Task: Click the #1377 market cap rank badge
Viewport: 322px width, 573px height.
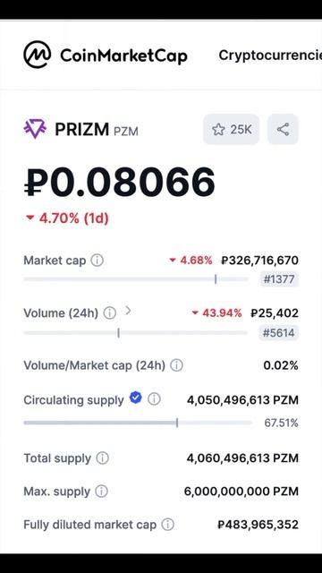Action: pos(279,279)
